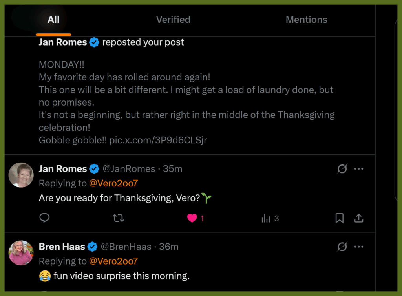Open Jan Romes' profile picture
Viewport: 402px width, 296px height.
pyautogui.click(x=21, y=175)
